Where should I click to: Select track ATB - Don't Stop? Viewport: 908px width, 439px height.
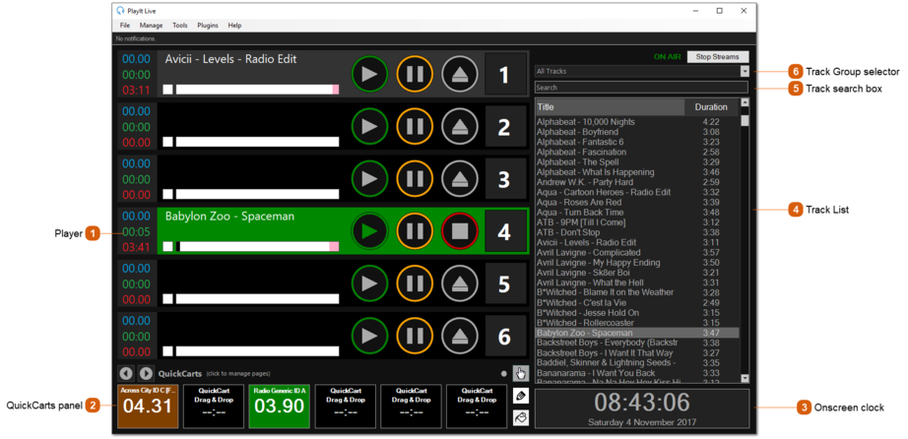(x=637, y=232)
